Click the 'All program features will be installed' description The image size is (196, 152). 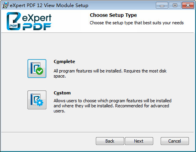110,74
